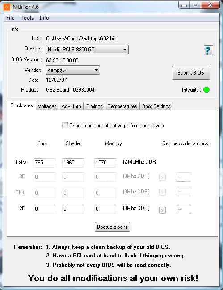Viewport: 223px width, 290px height.
Task: Click the Thrtl Shader clock field
Action: 73,193
